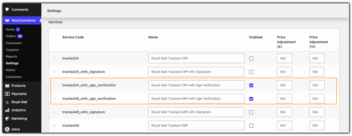The image size is (352, 136).
Task: Click the Astra logo icon
Action: point(7,129)
